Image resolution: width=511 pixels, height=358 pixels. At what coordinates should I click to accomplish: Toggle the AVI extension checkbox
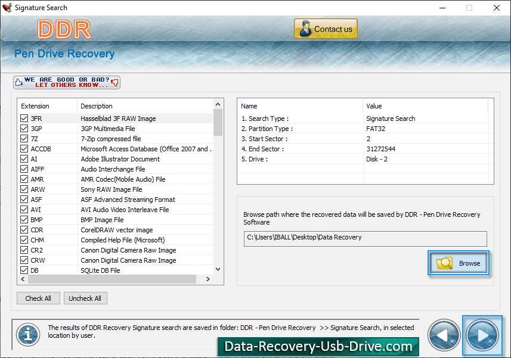click(24, 209)
